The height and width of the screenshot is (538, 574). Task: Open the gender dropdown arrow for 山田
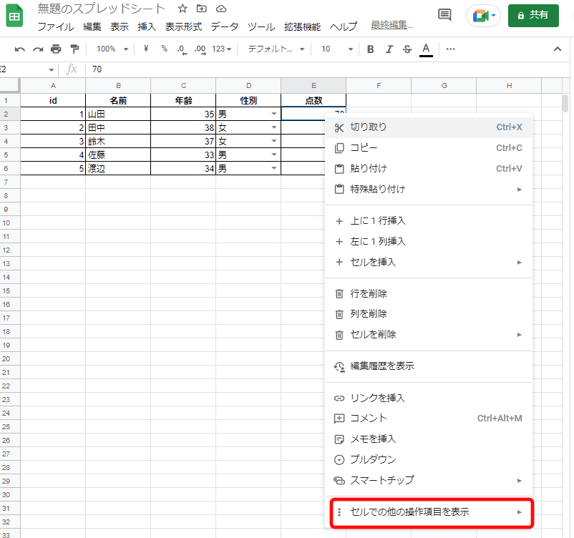point(273,114)
